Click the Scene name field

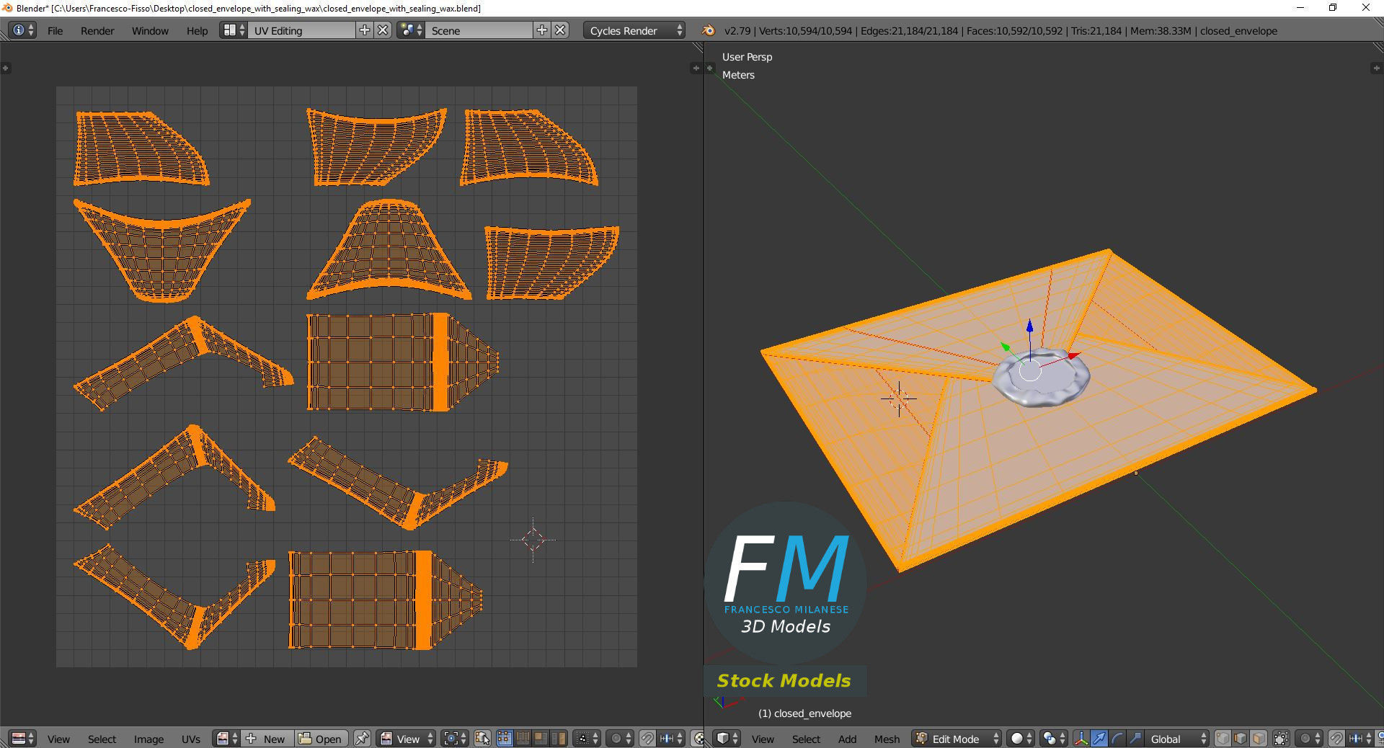[x=479, y=30]
